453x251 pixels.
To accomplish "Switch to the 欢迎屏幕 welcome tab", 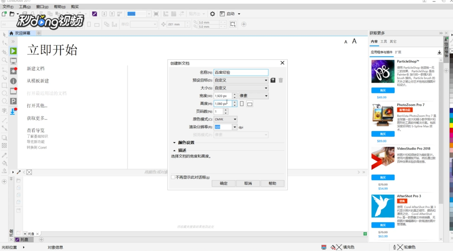I will (22, 33).
